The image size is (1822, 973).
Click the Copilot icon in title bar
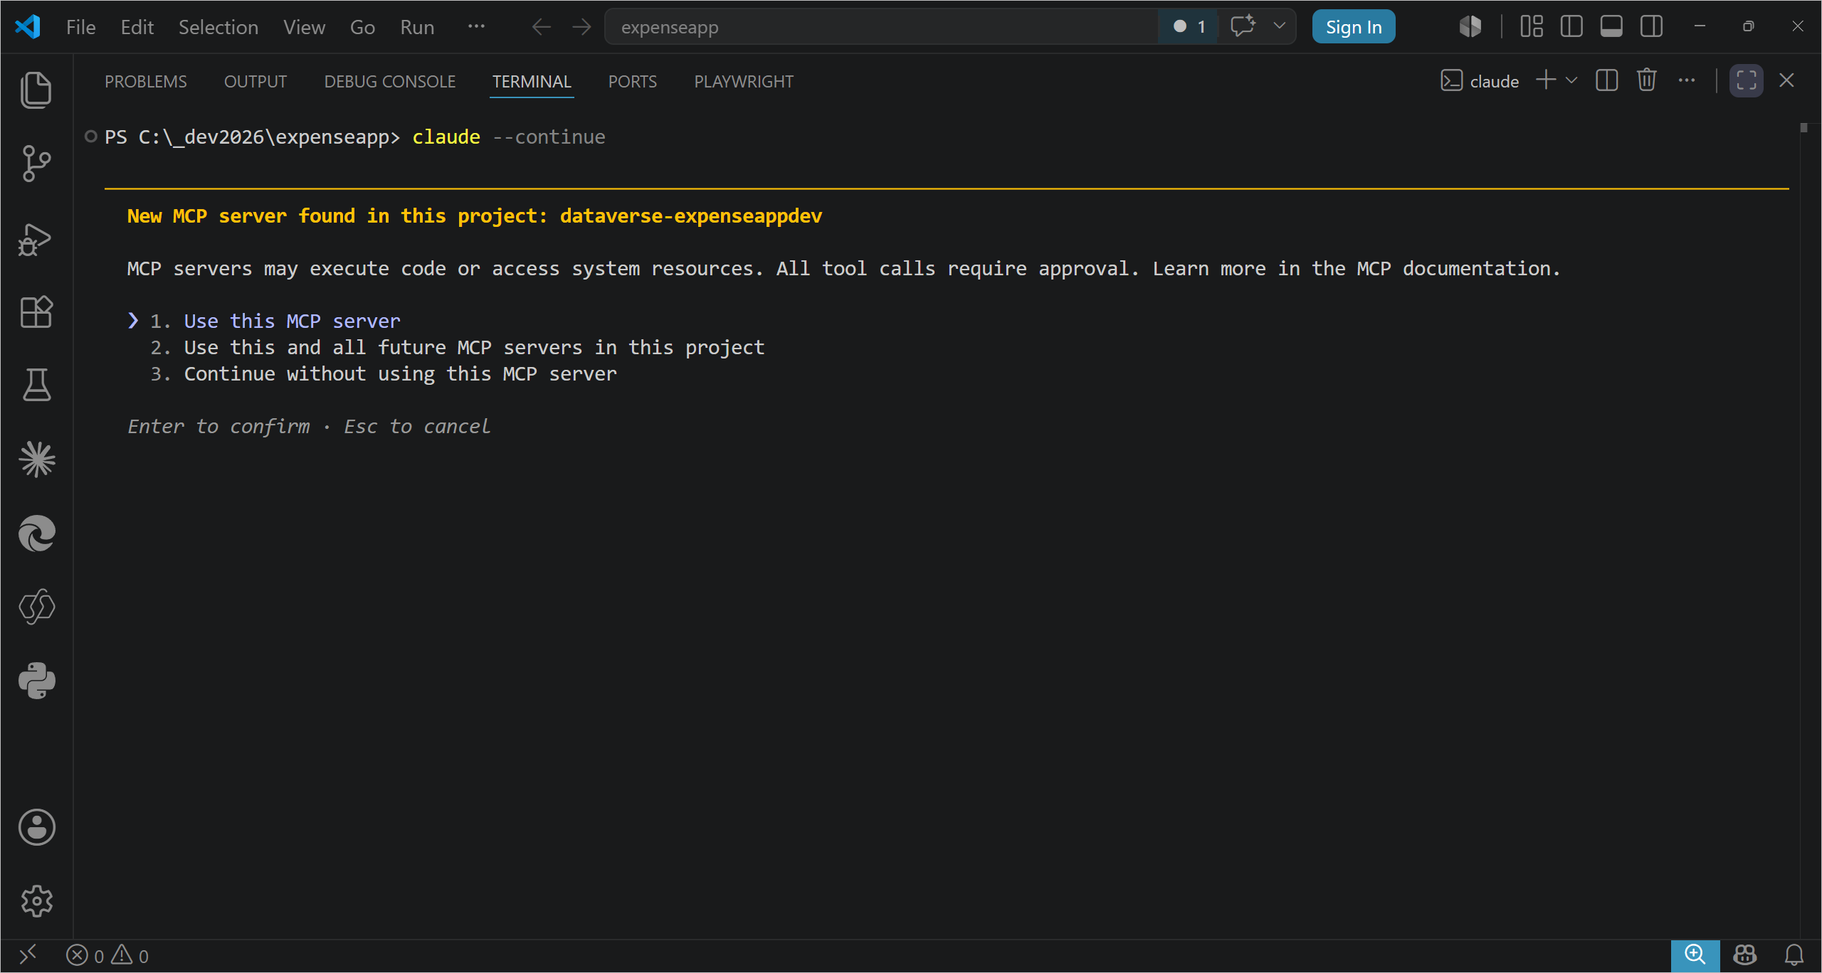(1470, 26)
